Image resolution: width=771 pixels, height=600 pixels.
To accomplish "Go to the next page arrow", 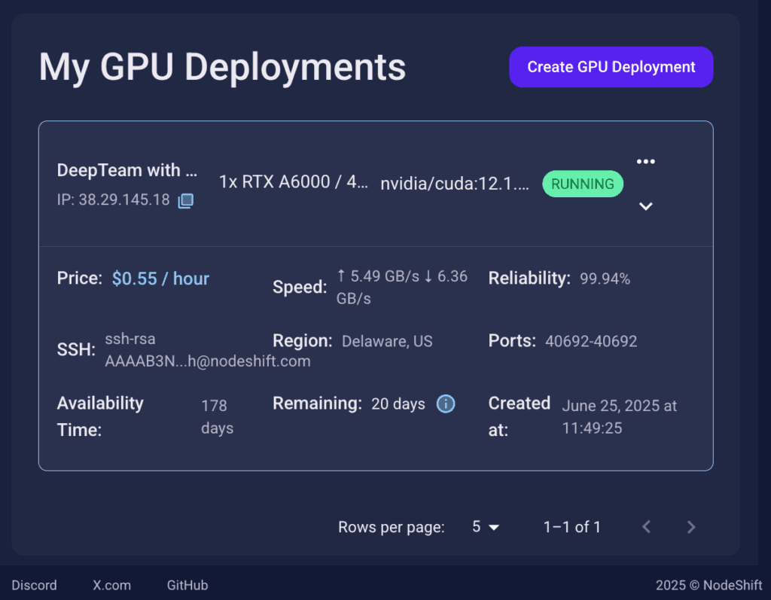I will point(691,527).
